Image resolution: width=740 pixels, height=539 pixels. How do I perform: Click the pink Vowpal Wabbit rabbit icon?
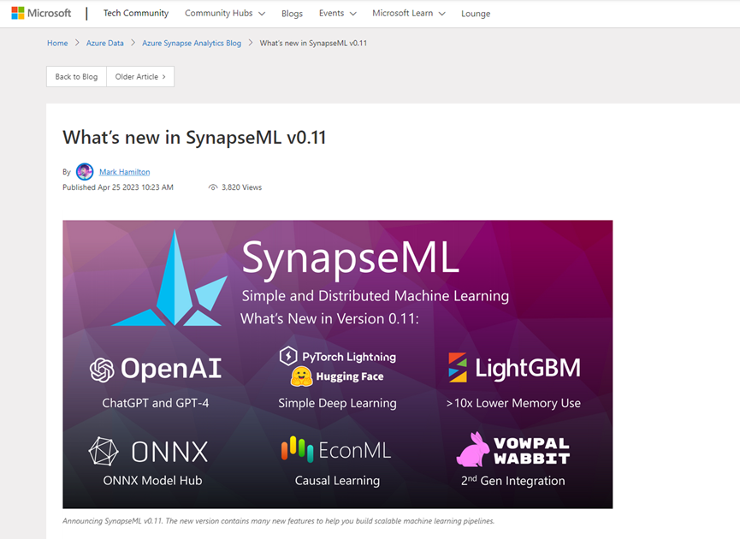pyautogui.click(x=473, y=449)
